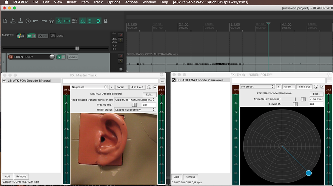Viewport: 333px width, 186px height.
Task: Toggle ripple editing grid-dots icon
Action: click(75, 21)
